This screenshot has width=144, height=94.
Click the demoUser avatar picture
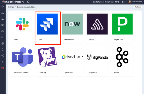click(x=130, y=2)
